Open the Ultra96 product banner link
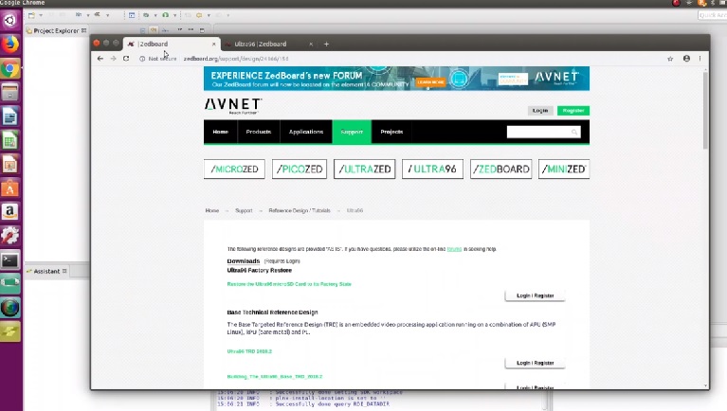The height and width of the screenshot is (411, 727). 432,170
